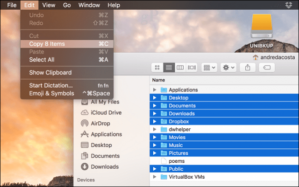
Task: Click the Downloads folder name in list
Action: (x=182, y=114)
